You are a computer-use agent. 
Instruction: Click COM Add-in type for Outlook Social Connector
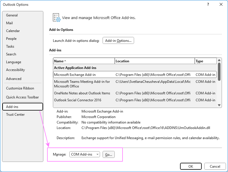tap(205, 100)
